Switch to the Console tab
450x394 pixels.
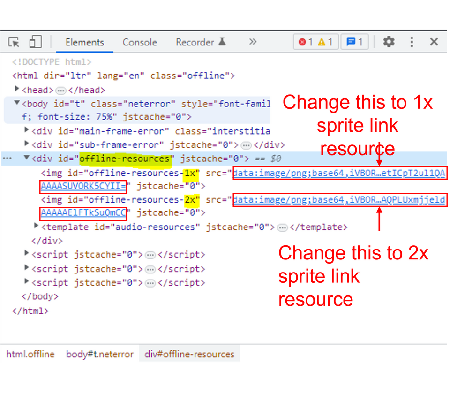pyautogui.click(x=140, y=42)
